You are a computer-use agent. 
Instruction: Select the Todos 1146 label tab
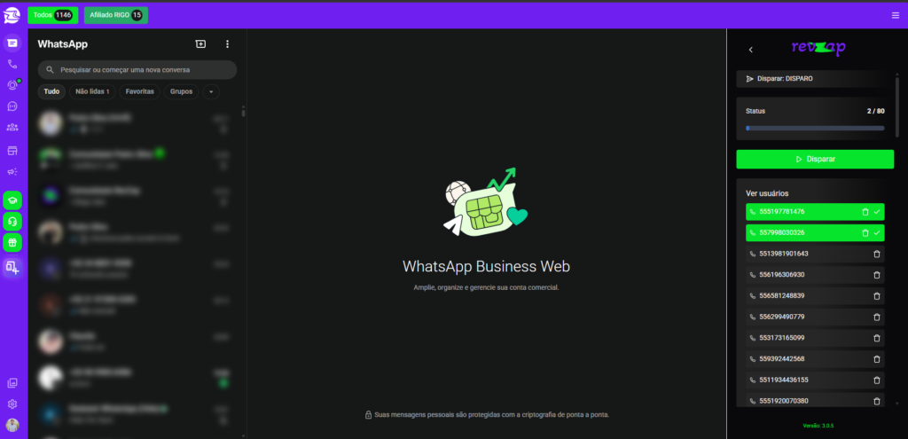[52, 15]
